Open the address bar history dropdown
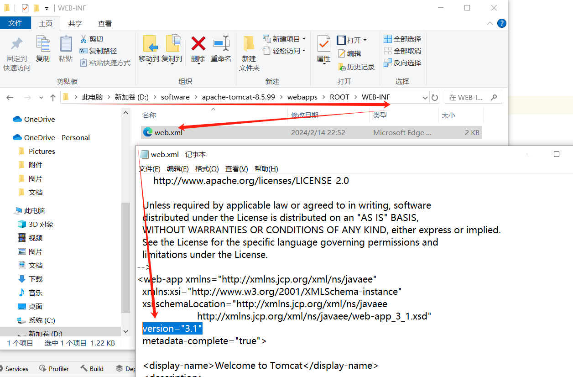Viewport: 573px width, 377px height. (x=425, y=98)
